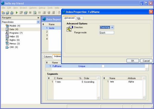Click the Debug magnifier play icon
This screenshot has height=109, width=154.
tap(35, 13)
